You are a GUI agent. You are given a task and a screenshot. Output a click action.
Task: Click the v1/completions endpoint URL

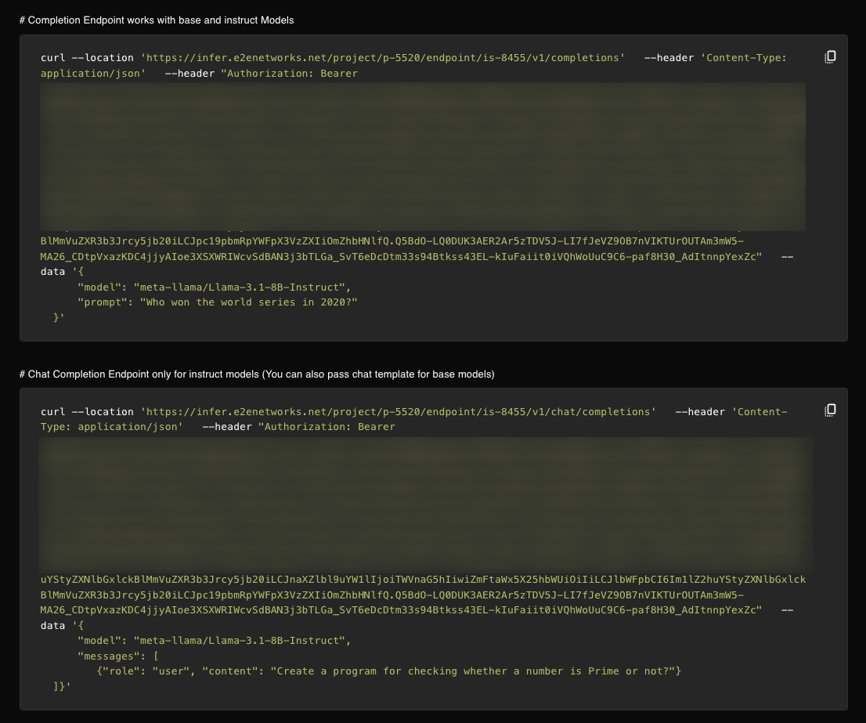pos(383,58)
